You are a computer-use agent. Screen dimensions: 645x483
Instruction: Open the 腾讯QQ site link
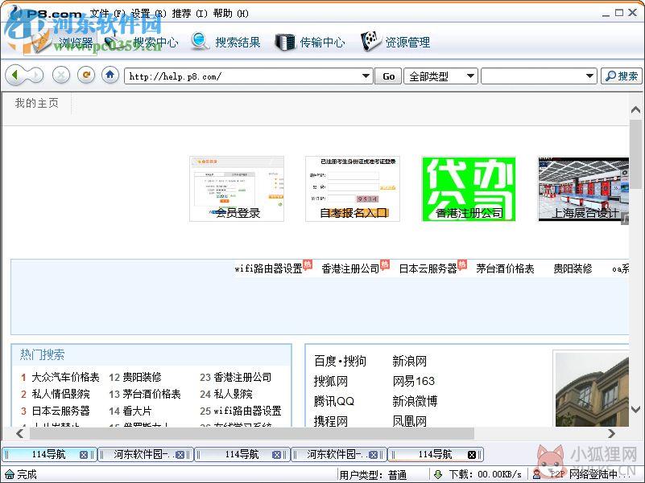(x=334, y=401)
